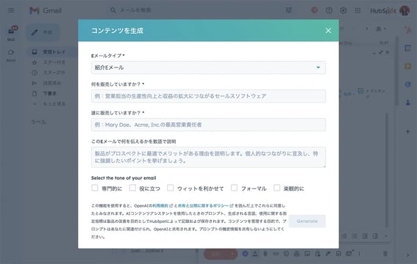Open the account profile avatar
Viewport: 417px width, 264px height.
pyautogui.click(x=404, y=10)
